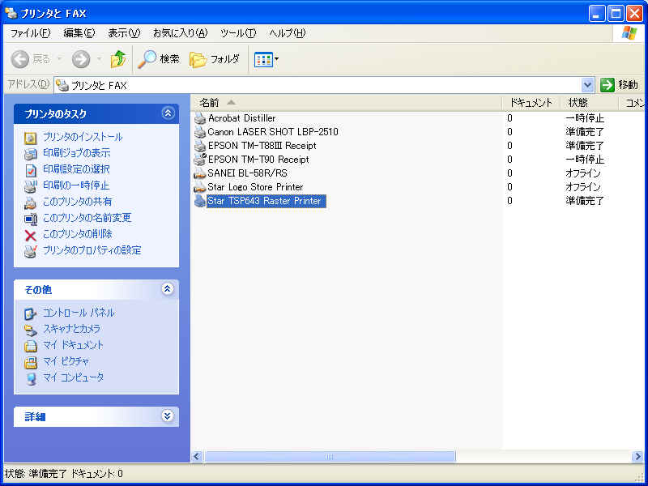Click the 印刷設定の選択 checkmark icon
This screenshot has width=648, height=486.
[31, 170]
